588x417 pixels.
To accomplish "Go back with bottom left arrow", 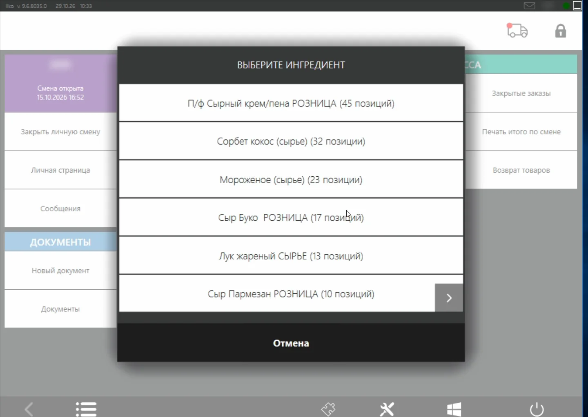I will pyautogui.click(x=29, y=409).
